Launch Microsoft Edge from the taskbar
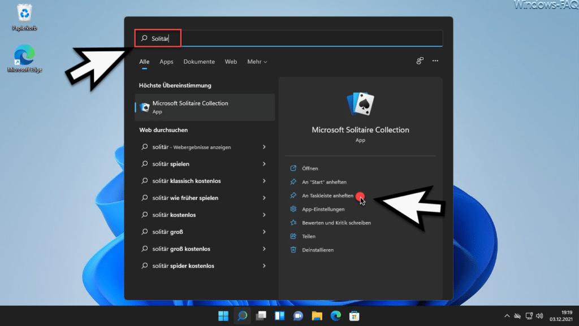This screenshot has width=579, height=326. [x=336, y=316]
